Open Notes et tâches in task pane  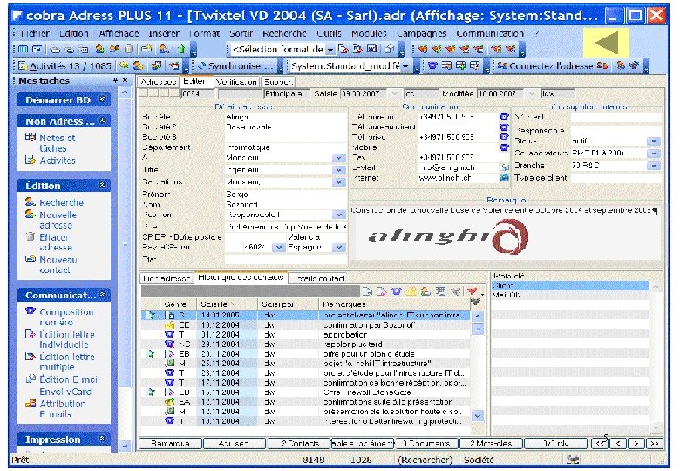click(x=57, y=143)
